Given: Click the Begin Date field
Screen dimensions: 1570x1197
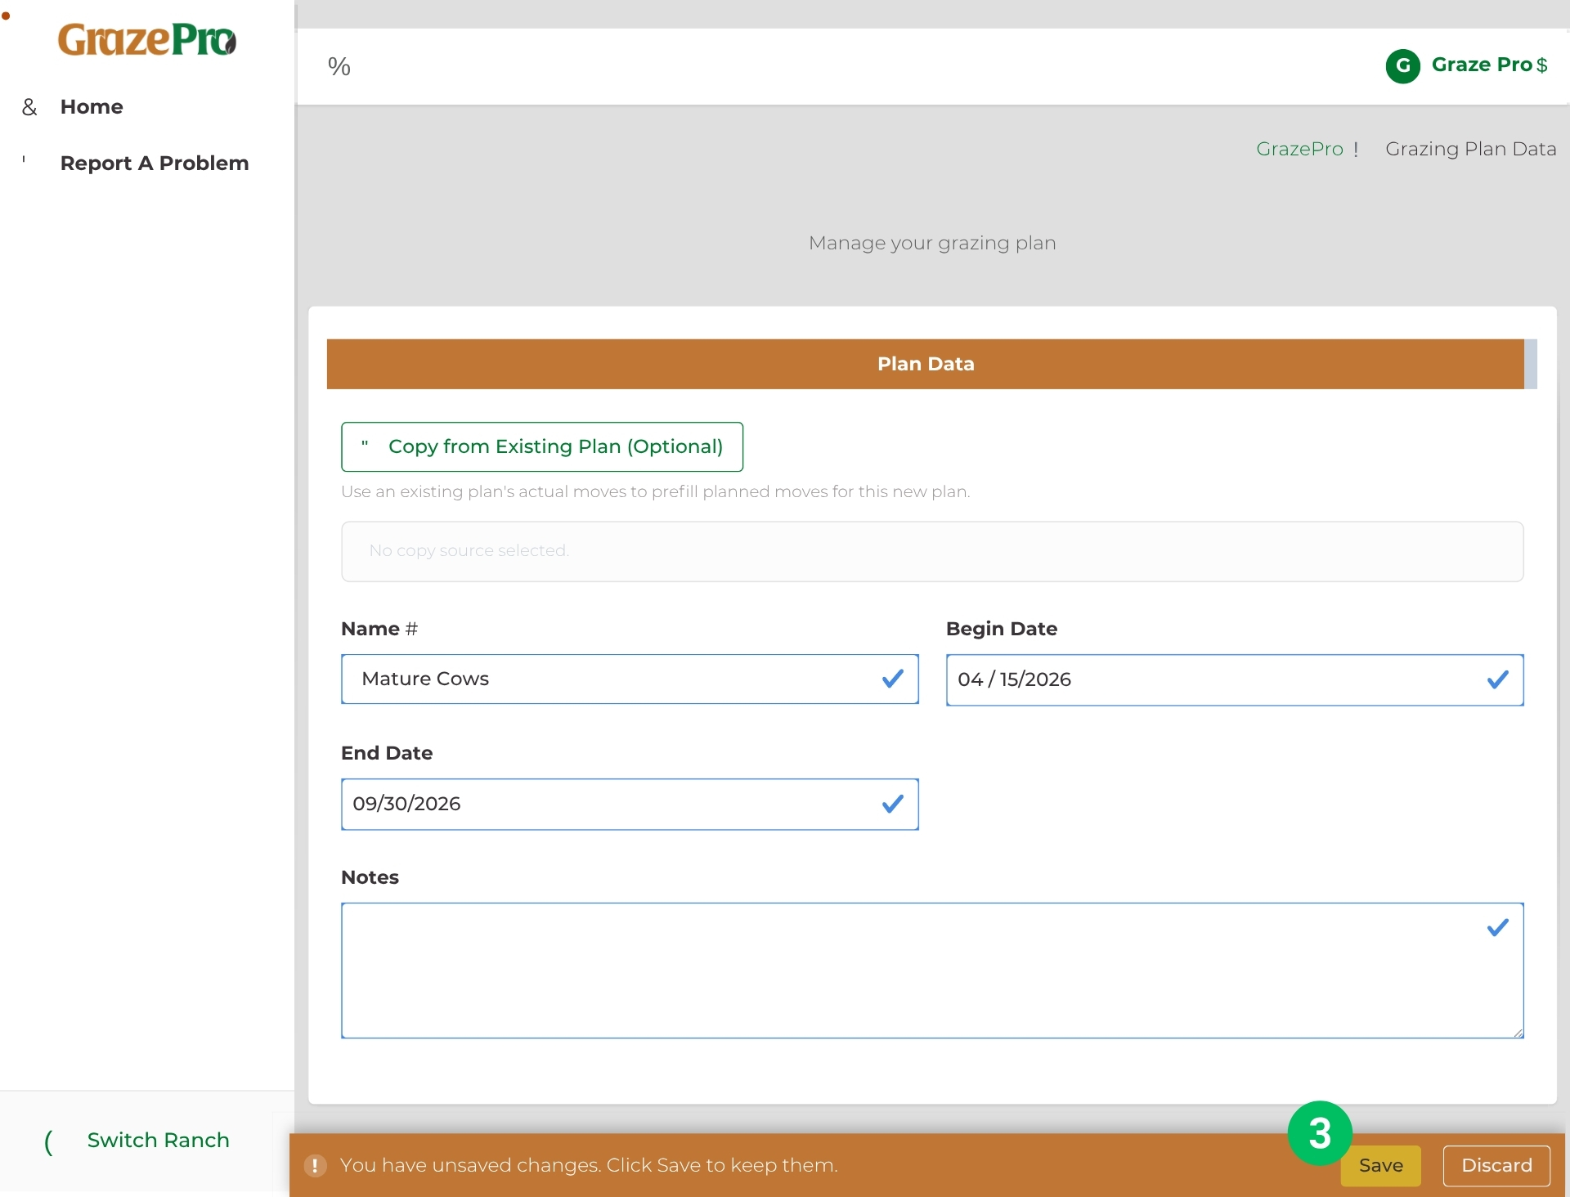Looking at the screenshot, I should click(x=1235, y=679).
